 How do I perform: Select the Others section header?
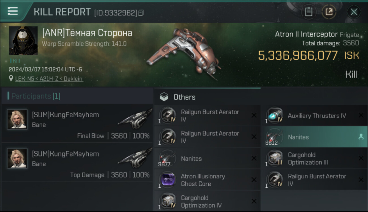click(184, 97)
